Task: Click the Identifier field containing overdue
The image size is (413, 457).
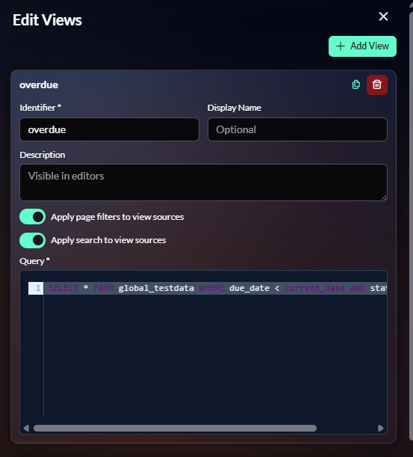Action: [110, 129]
